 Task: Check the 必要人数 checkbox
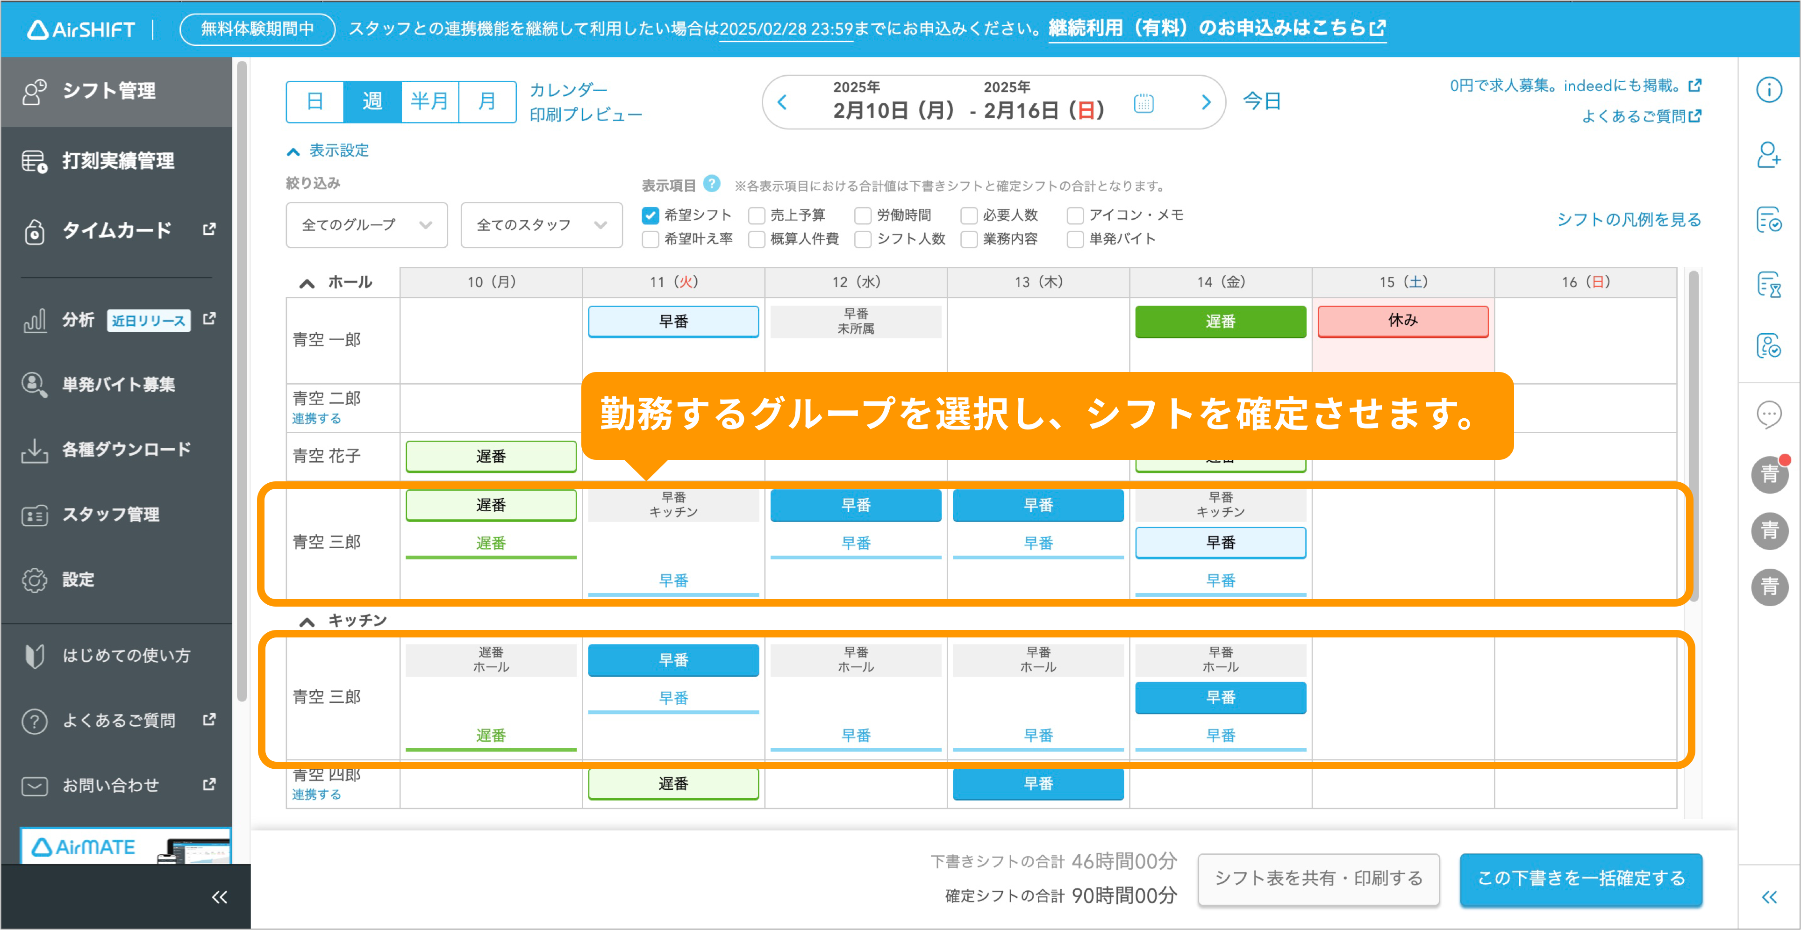969,215
